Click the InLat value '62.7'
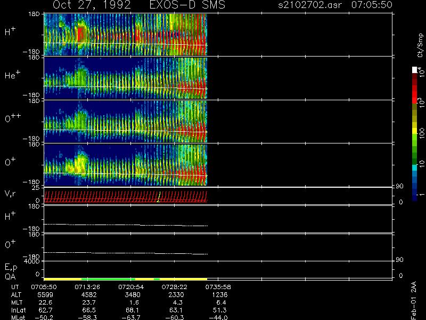 point(46,310)
